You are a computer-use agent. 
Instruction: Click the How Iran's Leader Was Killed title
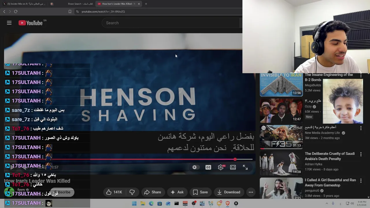coord(37,181)
